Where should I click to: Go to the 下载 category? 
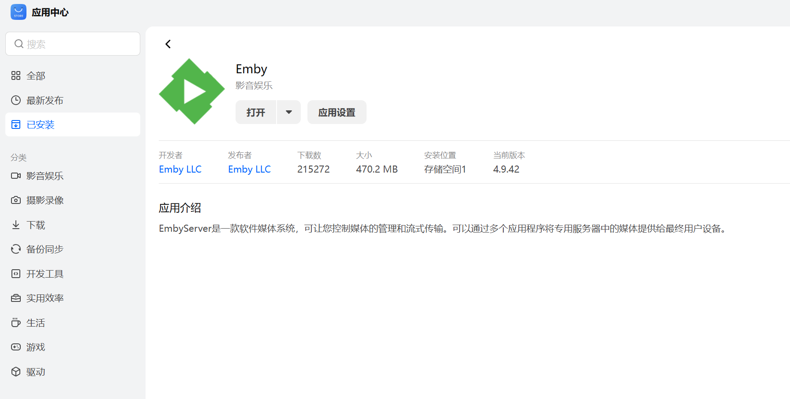[73, 225]
